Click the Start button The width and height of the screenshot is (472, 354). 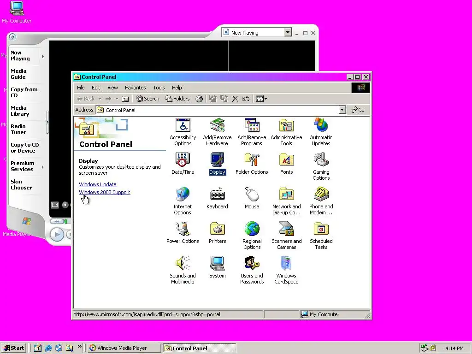[x=13, y=348]
